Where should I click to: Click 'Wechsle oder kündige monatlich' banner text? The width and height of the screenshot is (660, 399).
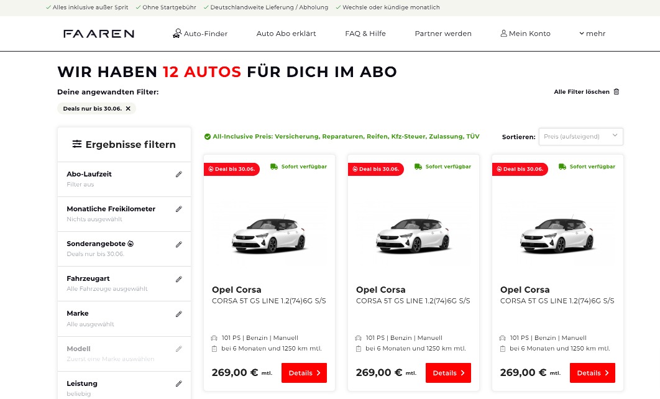(391, 7)
